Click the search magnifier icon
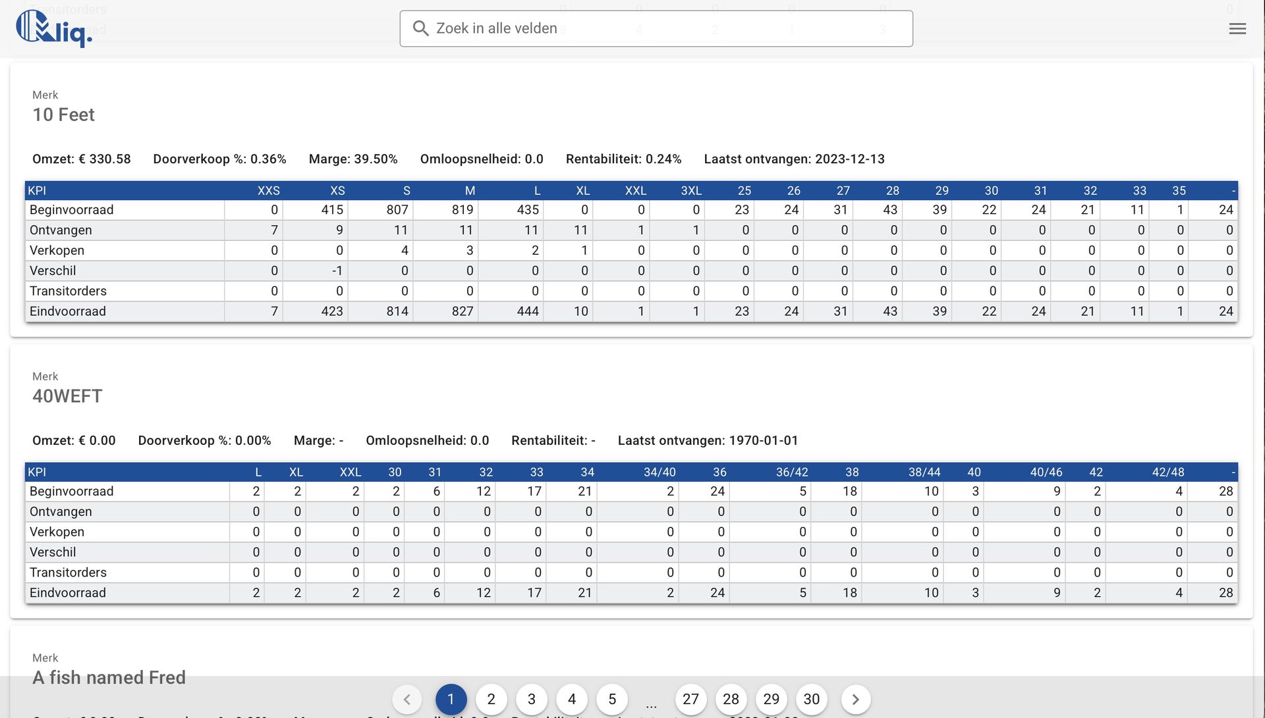 [420, 28]
